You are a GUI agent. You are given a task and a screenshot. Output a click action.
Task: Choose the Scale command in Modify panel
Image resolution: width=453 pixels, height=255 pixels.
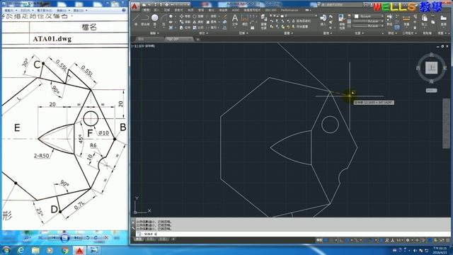click(x=197, y=28)
